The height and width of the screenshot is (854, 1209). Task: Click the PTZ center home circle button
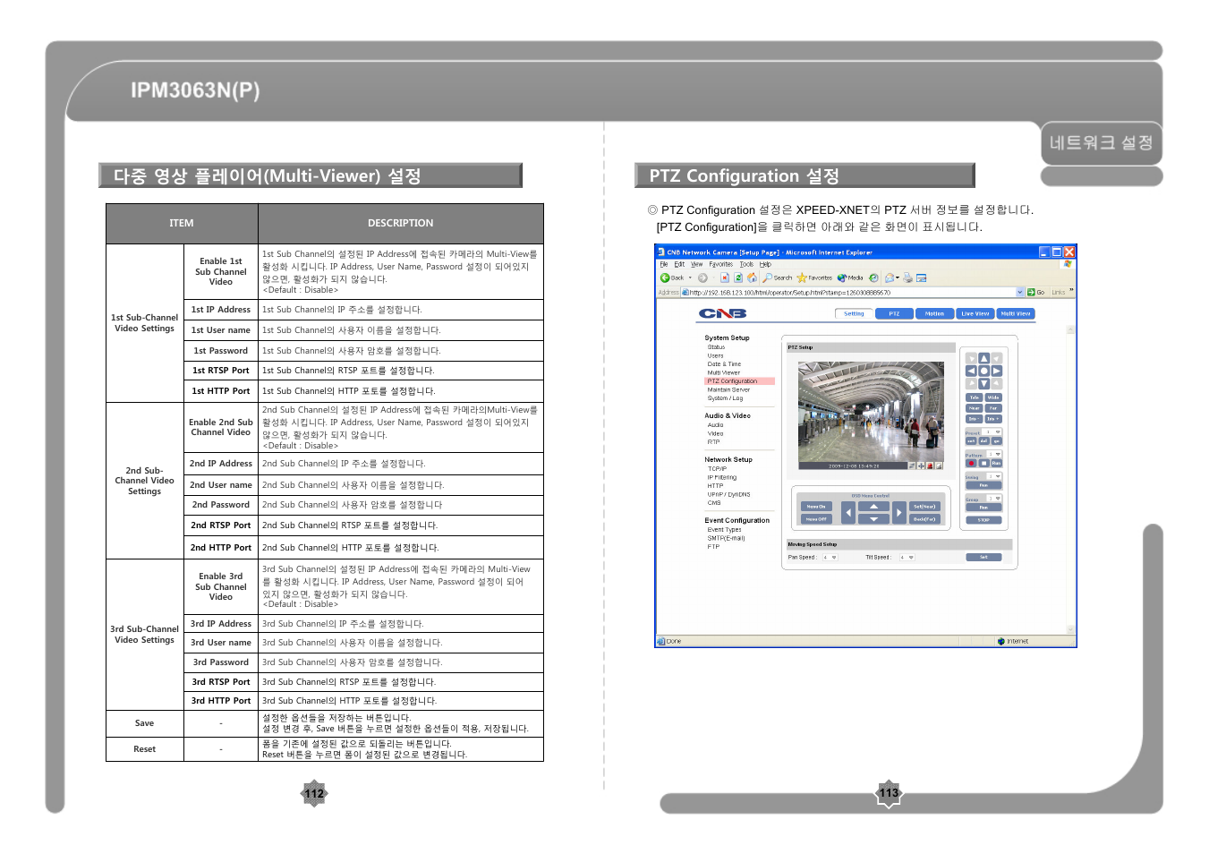(x=983, y=371)
